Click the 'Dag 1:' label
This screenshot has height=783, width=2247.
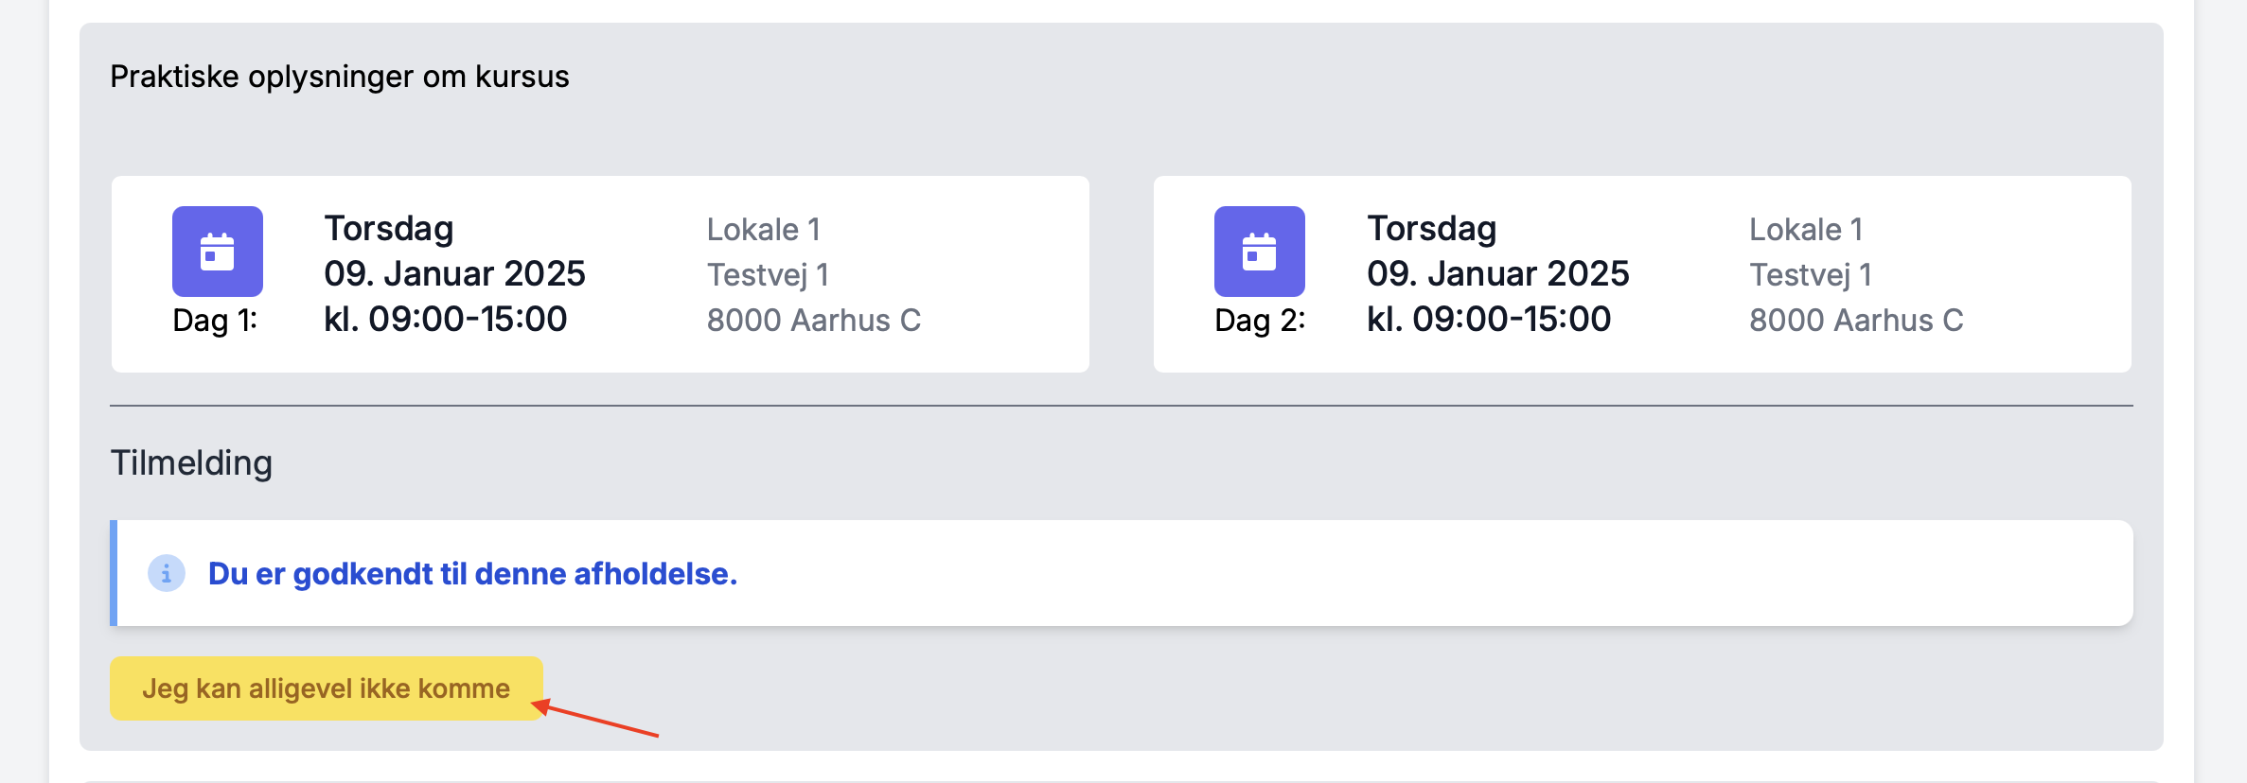215,321
